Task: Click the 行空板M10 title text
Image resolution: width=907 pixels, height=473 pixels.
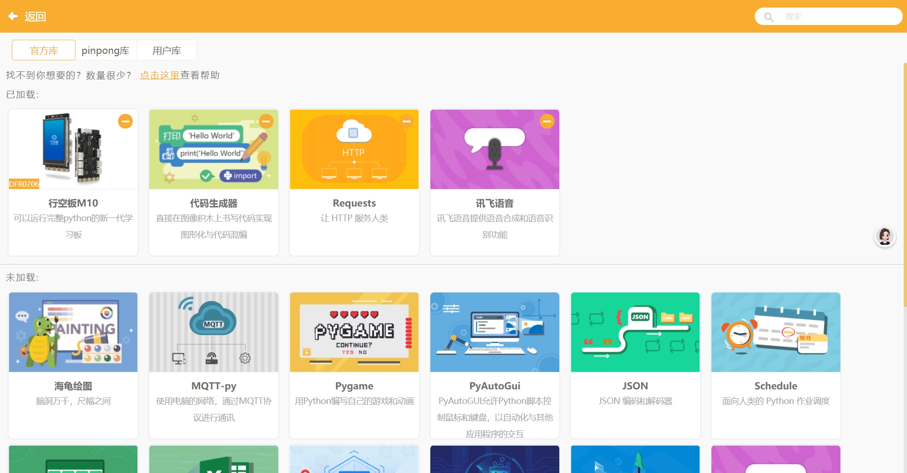Action: point(73,203)
